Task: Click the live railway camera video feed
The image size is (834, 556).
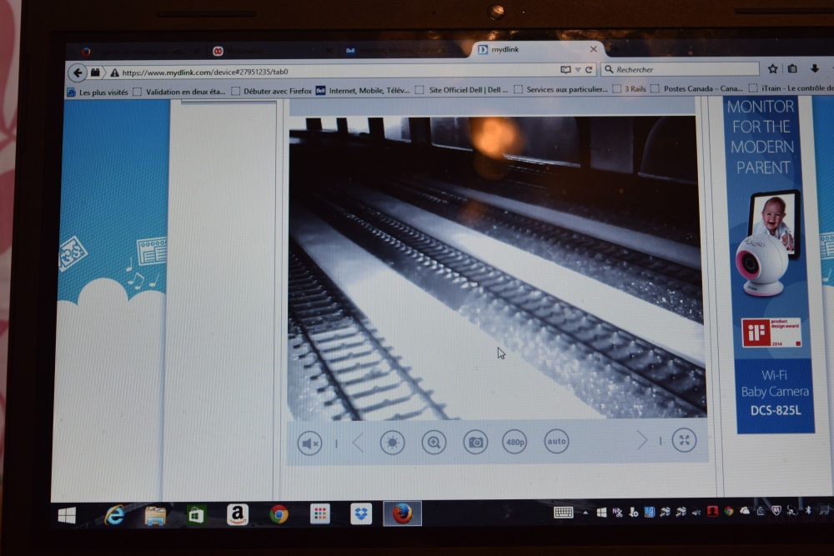Action: (496, 268)
